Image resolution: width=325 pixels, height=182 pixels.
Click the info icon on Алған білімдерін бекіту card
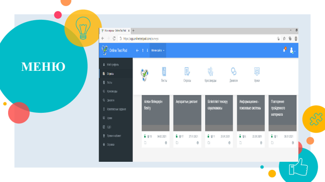[166, 143]
